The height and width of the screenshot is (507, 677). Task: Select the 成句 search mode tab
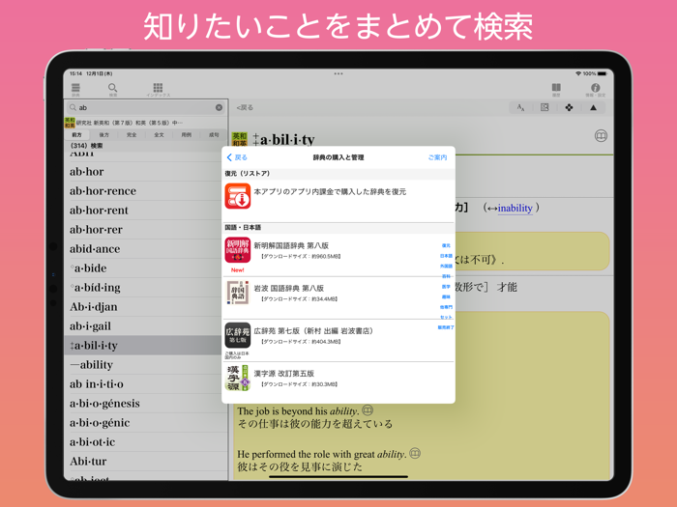pyautogui.click(x=214, y=135)
